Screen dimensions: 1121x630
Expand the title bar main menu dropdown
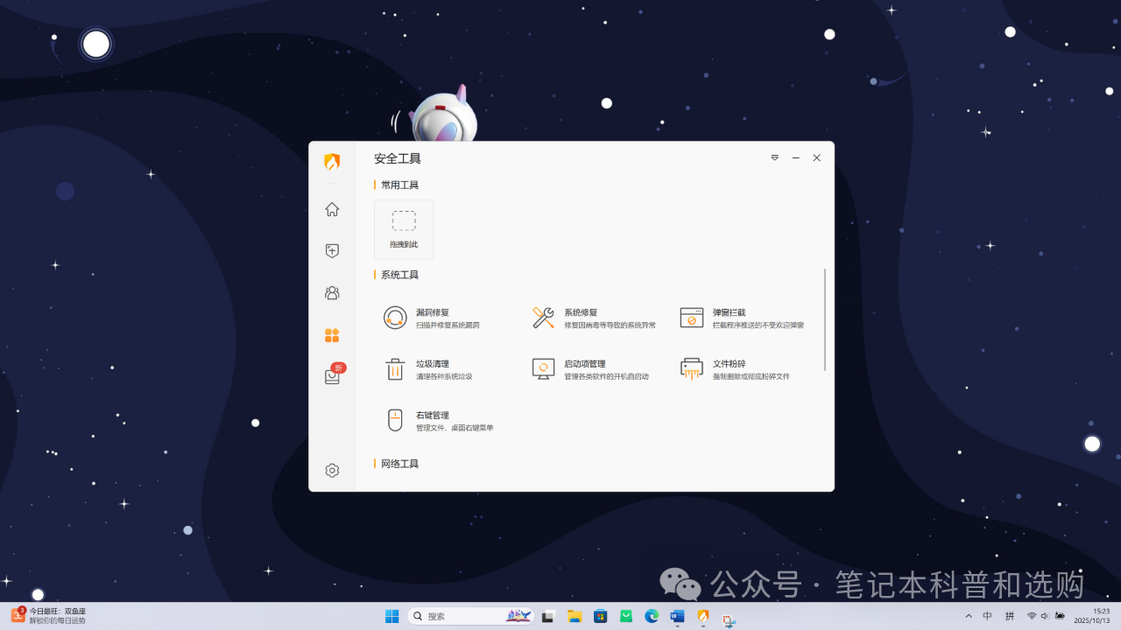(x=774, y=157)
